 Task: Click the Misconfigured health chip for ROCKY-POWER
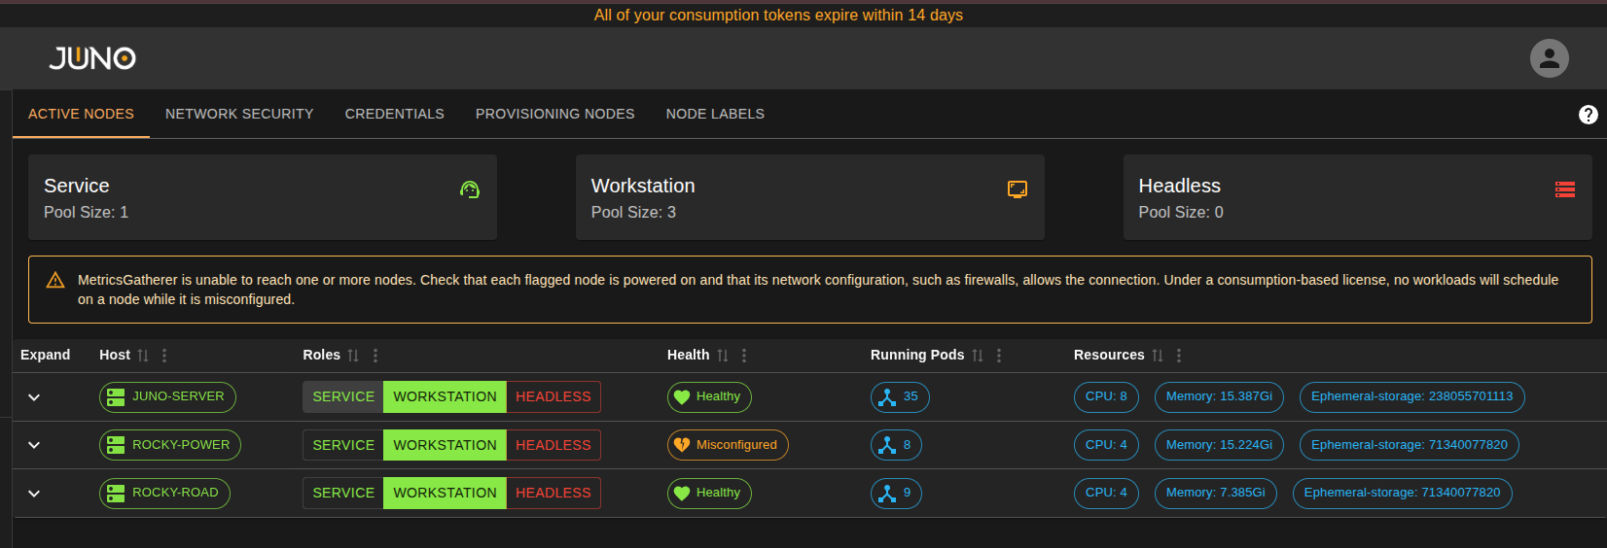728,445
